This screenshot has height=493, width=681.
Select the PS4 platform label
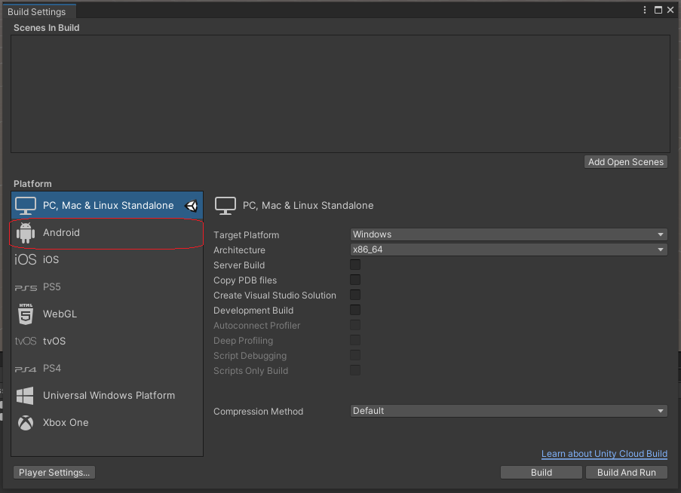pyautogui.click(x=52, y=369)
